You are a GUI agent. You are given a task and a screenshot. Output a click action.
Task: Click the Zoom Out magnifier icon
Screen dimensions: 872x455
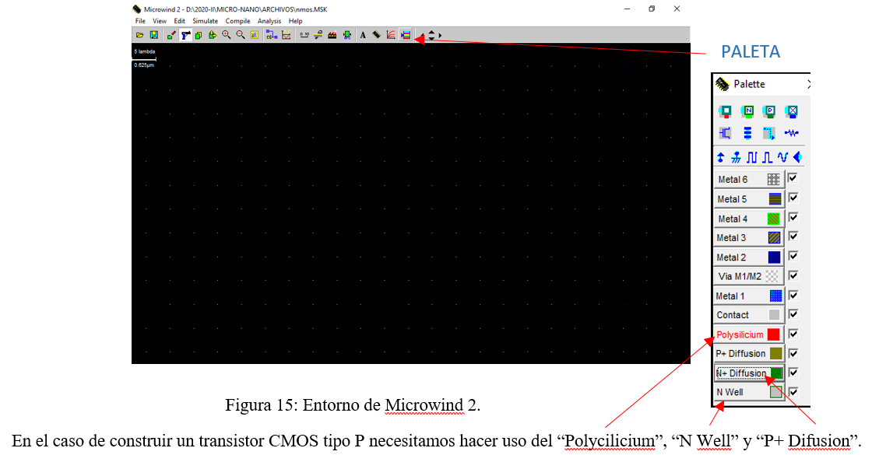241,35
